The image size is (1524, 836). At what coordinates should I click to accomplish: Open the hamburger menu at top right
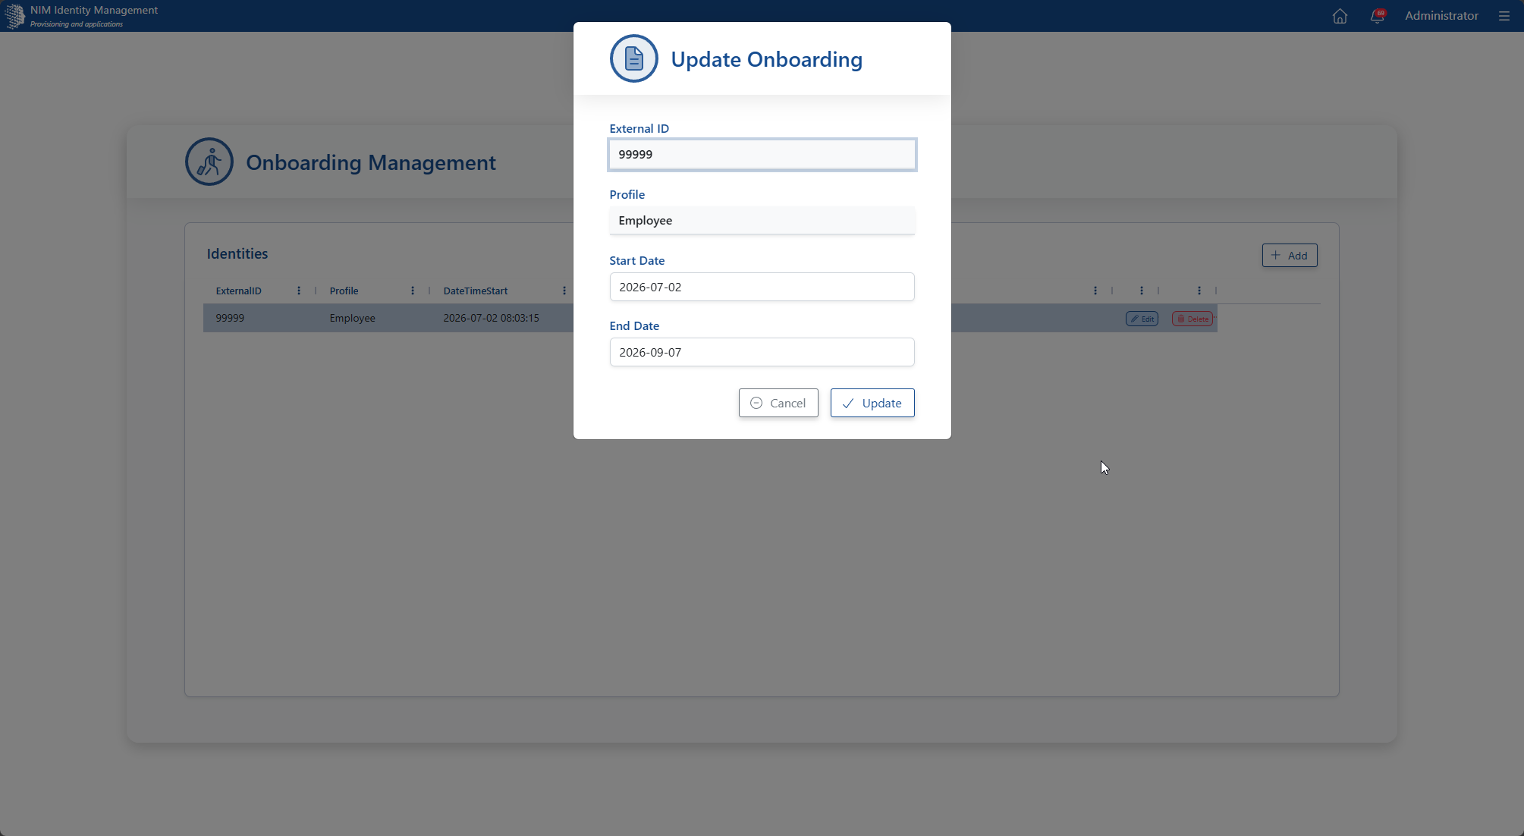click(x=1504, y=16)
